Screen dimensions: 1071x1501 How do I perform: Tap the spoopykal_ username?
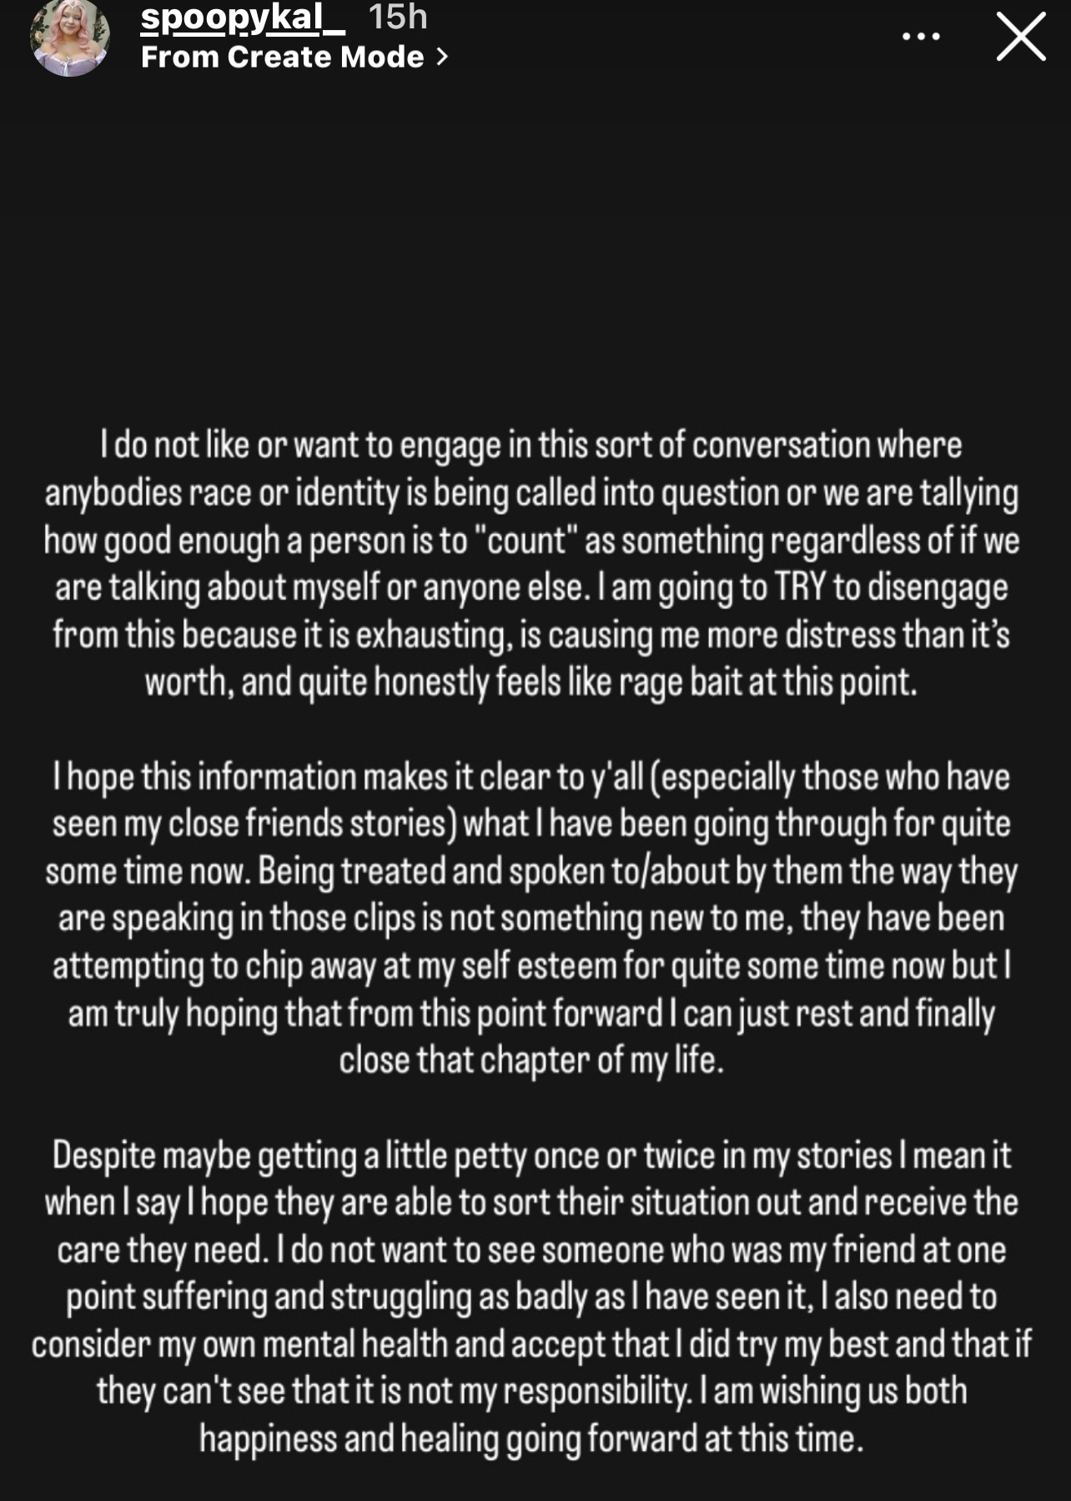pos(242,17)
